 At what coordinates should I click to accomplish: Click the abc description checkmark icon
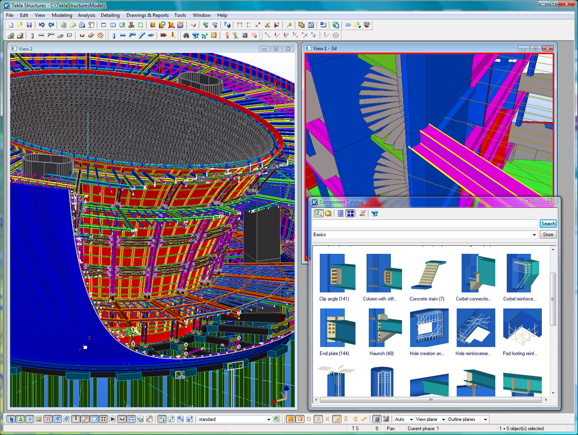(362, 213)
